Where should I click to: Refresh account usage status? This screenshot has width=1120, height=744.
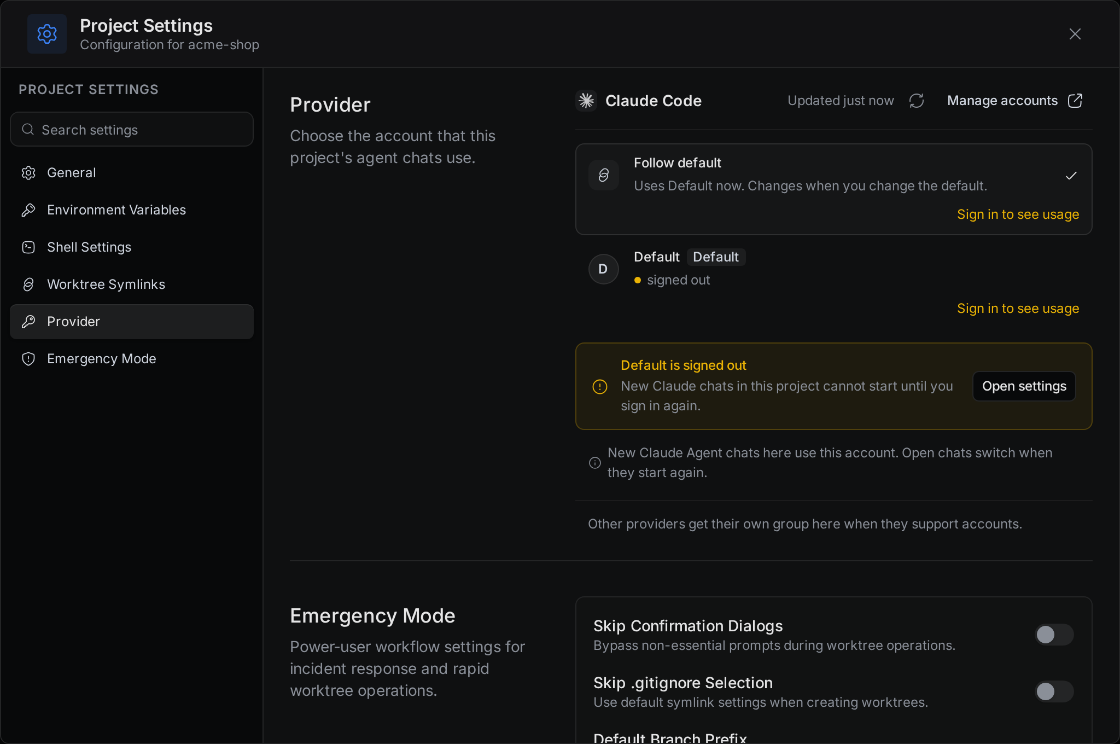(x=917, y=101)
